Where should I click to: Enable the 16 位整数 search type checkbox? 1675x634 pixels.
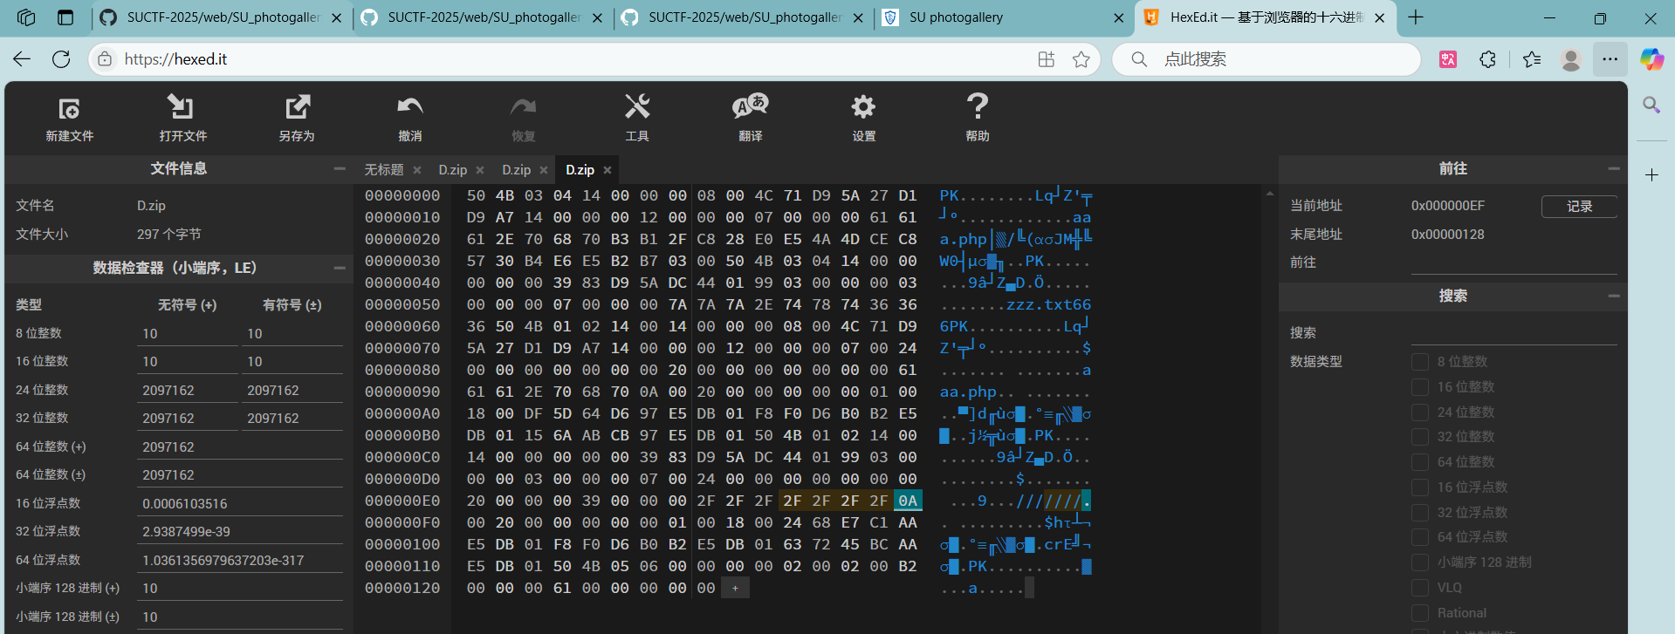tap(1420, 386)
